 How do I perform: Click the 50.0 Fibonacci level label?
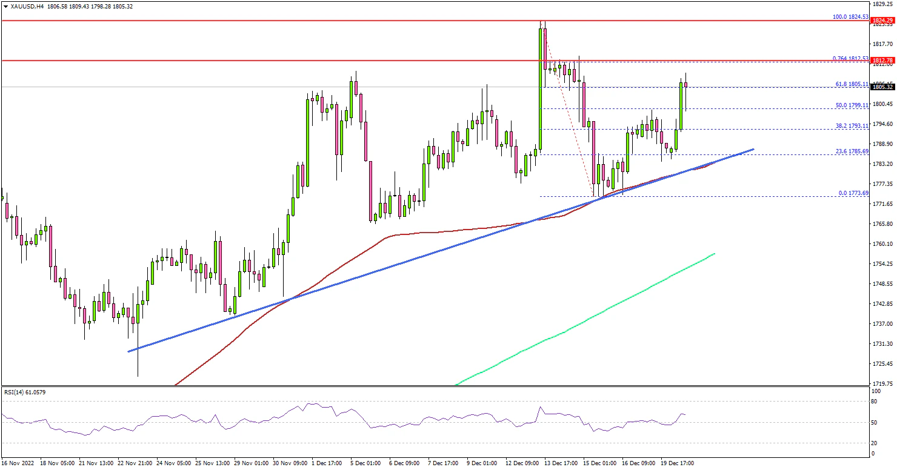click(852, 105)
